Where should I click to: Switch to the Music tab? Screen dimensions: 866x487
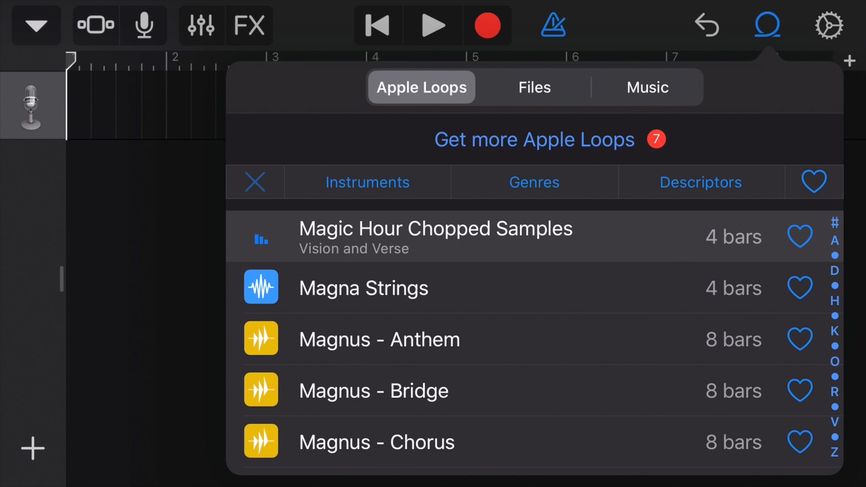[647, 87]
